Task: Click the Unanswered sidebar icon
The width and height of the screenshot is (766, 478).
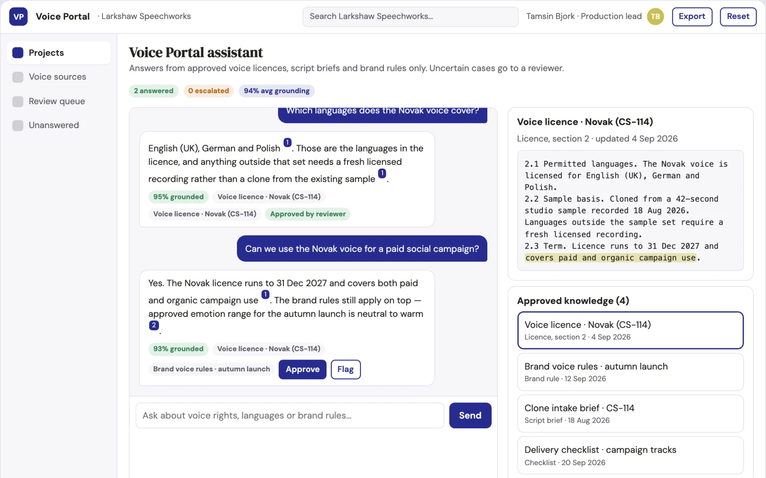Action: [x=18, y=125]
